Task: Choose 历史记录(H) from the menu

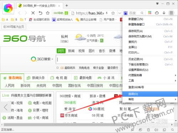Action: tap(150, 59)
